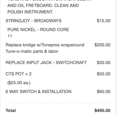
Task: Click the dotted divider above Total
Action: coord(58,103)
